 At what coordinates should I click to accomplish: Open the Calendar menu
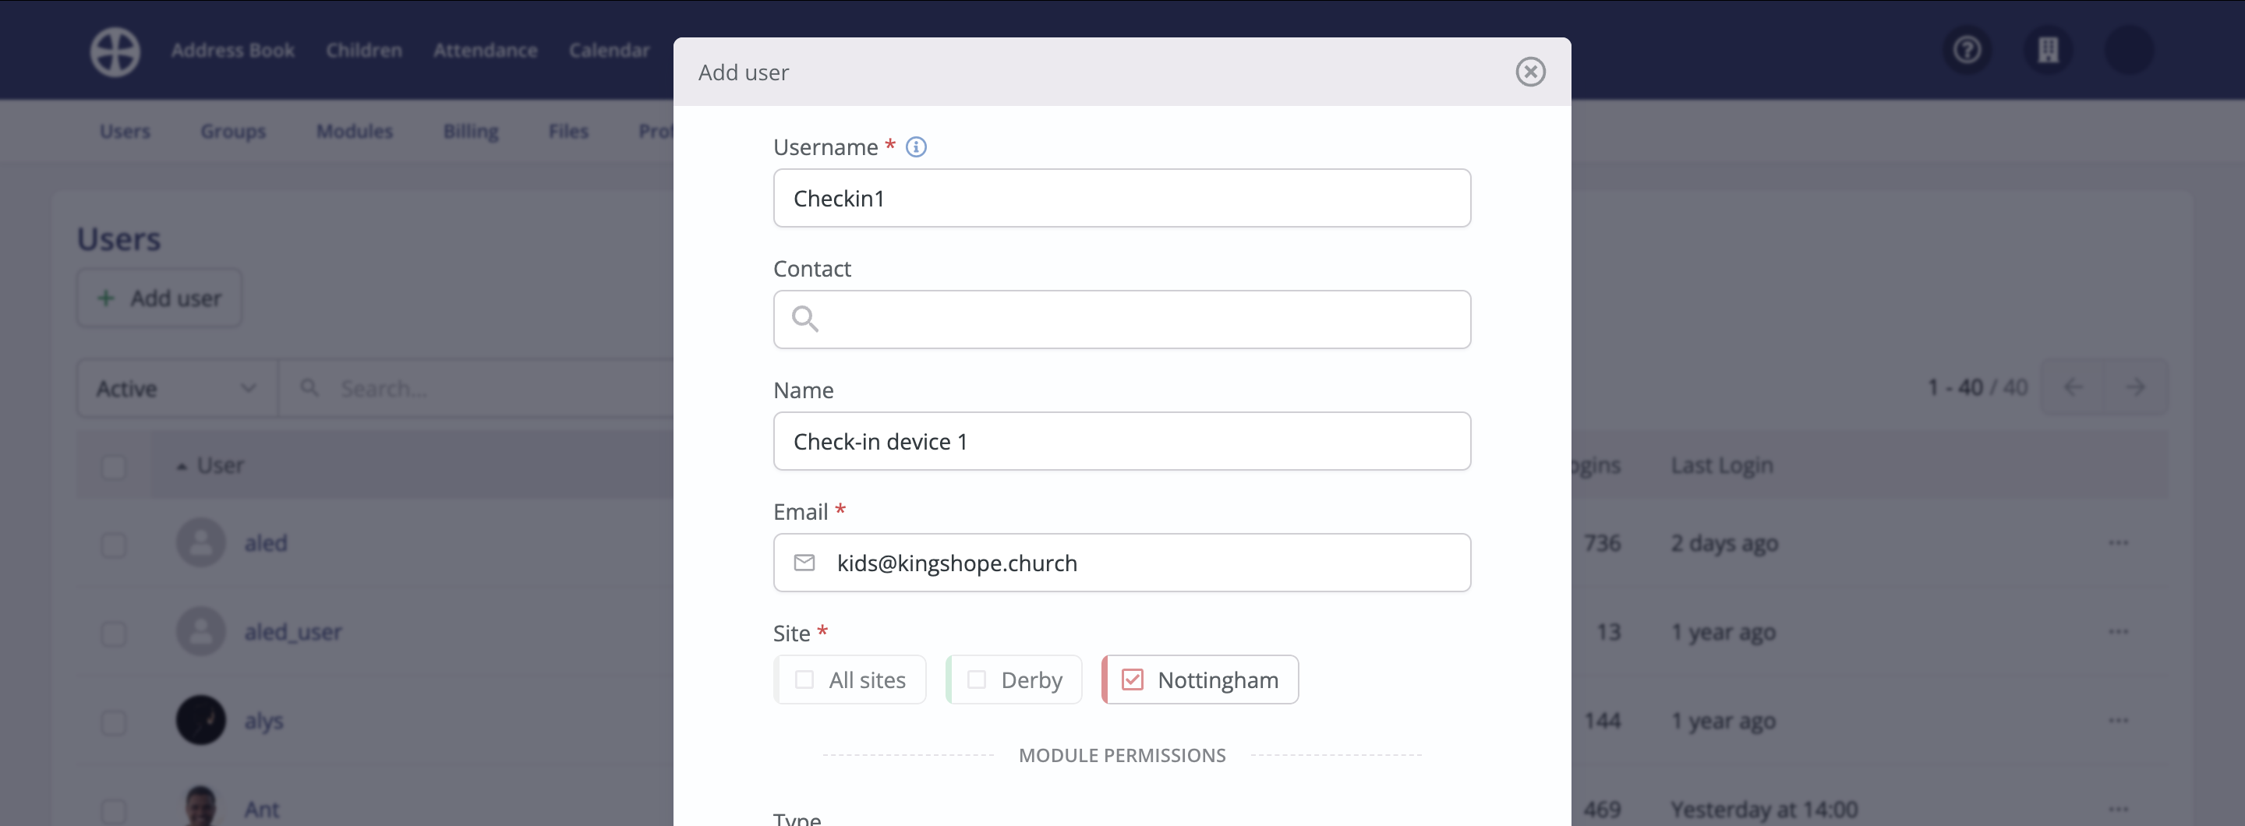pyautogui.click(x=609, y=51)
